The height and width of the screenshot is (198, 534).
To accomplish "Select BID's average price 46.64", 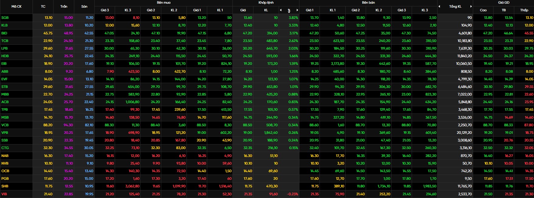I will pyautogui.click(x=508, y=33).
